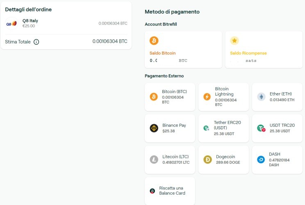Select Binance Pay $25.38 option
Screen dimensions: 305x205
coord(170,128)
